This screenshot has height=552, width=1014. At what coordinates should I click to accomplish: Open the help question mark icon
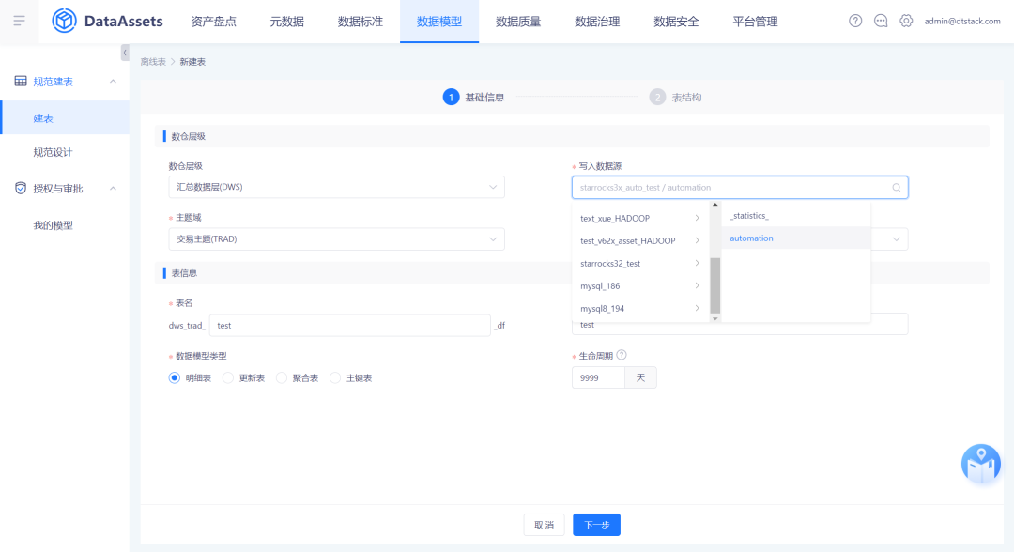(x=855, y=21)
